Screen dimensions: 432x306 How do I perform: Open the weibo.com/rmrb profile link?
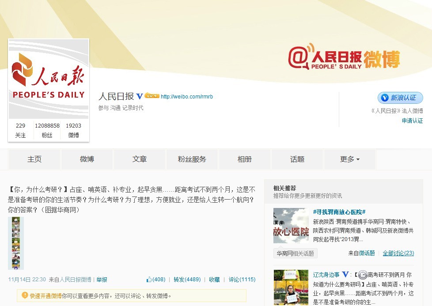click(186, 97)
